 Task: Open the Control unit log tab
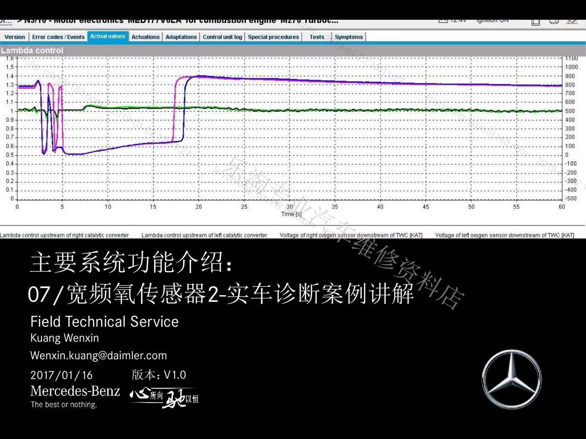pos(222,37)
